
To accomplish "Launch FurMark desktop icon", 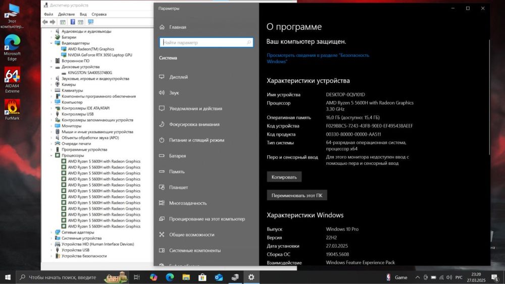I will [12, 109].
